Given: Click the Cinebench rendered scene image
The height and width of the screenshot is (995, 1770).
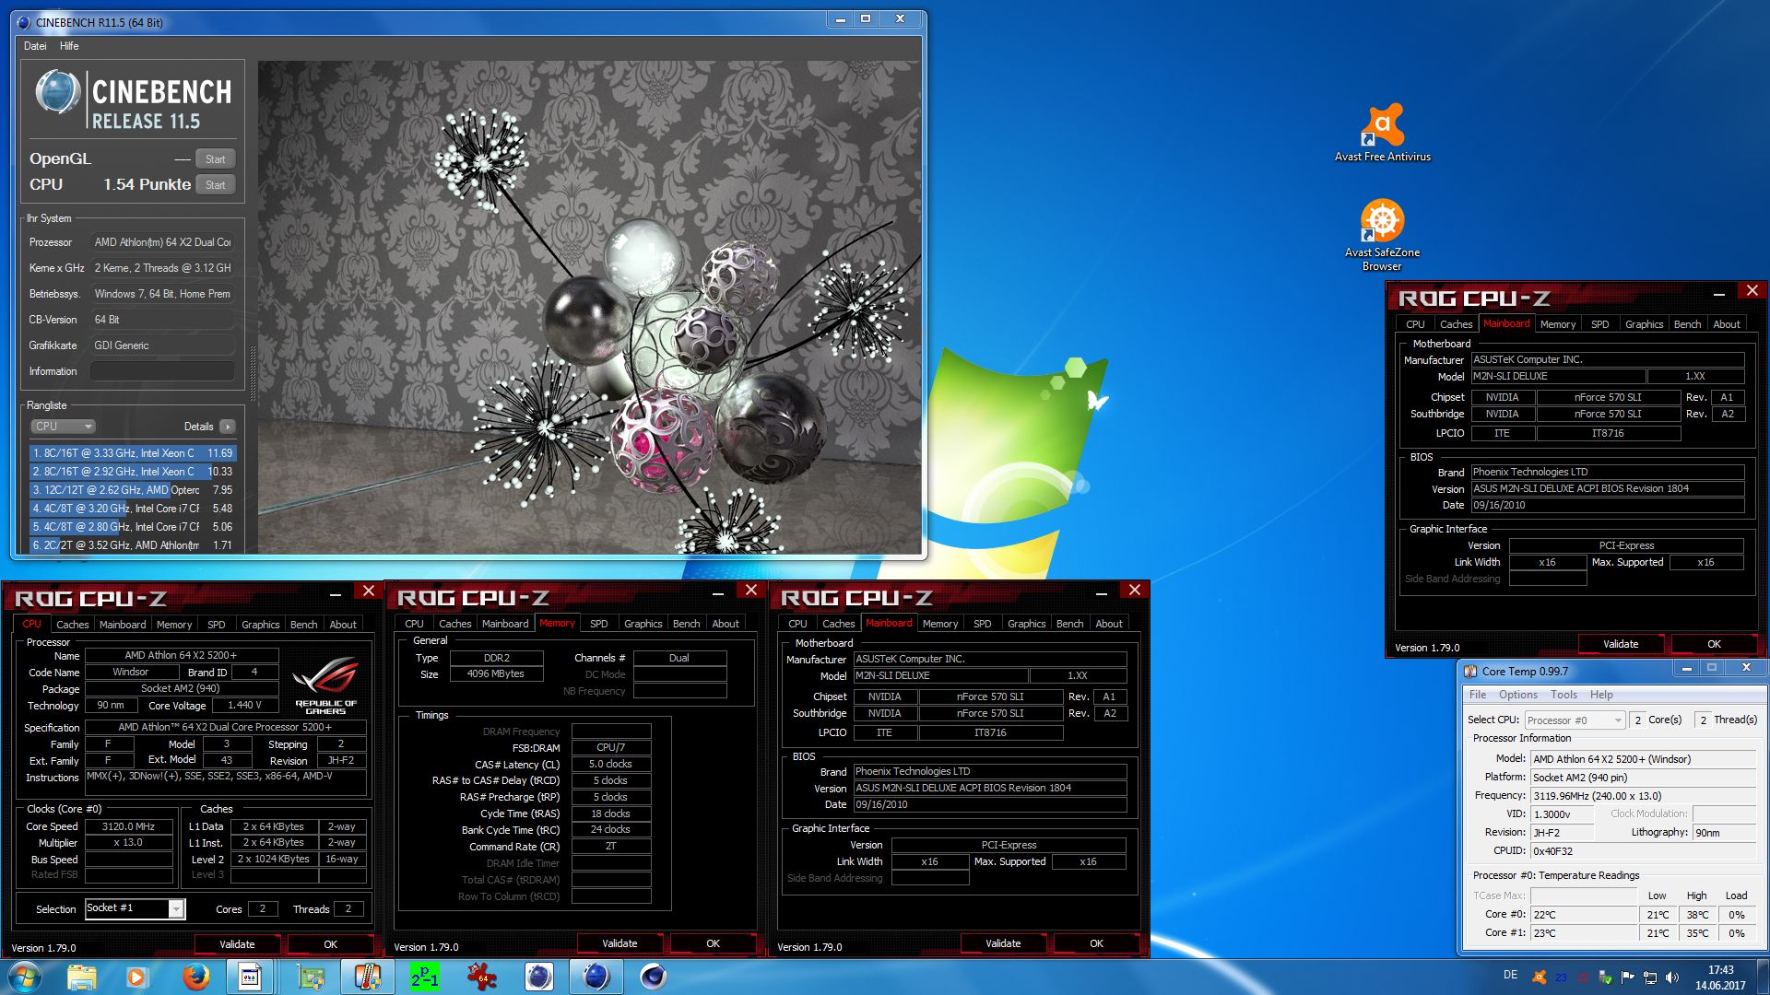Looking at the screenshot, I should click(x=589, y=308).
